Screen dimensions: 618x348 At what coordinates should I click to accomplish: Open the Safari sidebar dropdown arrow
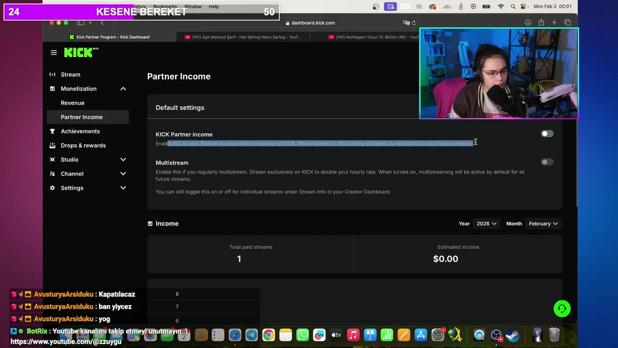(90, 23)
